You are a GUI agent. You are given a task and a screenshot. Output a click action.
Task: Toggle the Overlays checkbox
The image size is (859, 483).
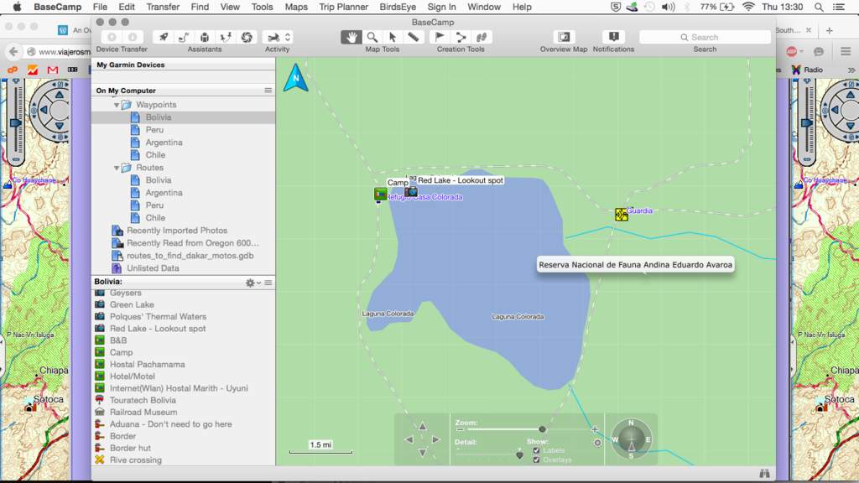click(536, 460)
